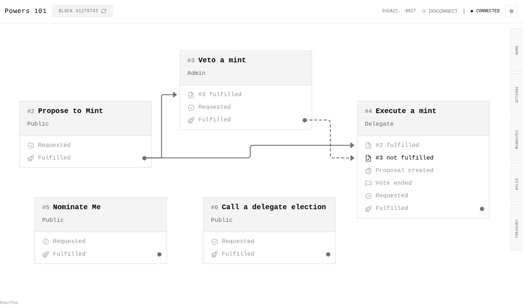Select the Requested check icon in Propose to Mint

coord(30,145)
